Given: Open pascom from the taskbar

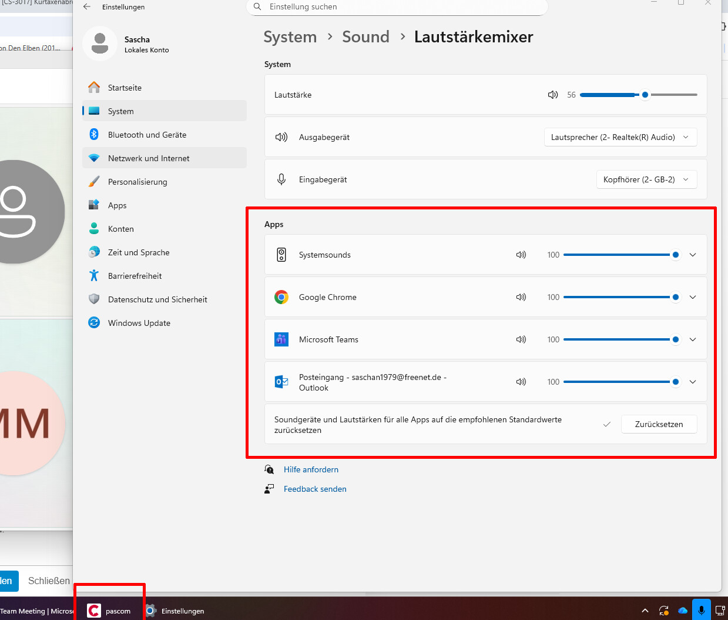Looking at the screenshot, I should tap(109, 611).
